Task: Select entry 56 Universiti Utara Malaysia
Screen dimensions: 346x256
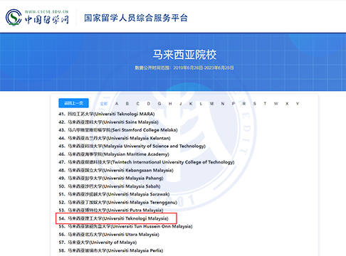Action: [x=109, y=235]
